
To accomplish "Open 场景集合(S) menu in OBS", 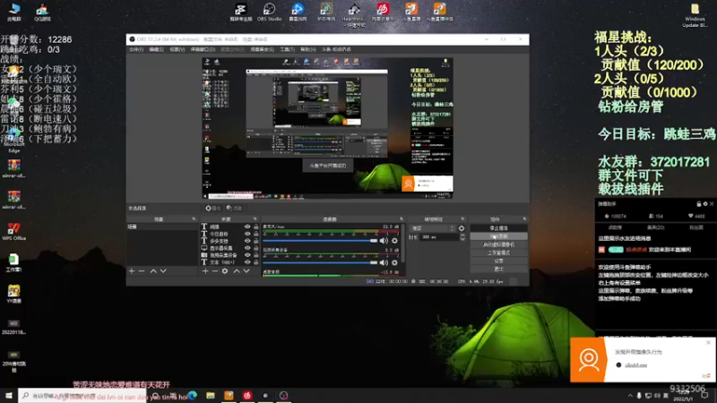I will click(262, 49).
